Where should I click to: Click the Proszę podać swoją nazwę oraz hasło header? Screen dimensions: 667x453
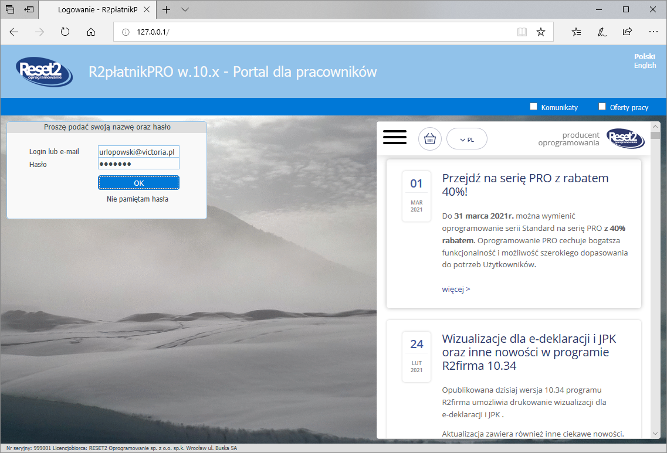(x=107, y=127)
